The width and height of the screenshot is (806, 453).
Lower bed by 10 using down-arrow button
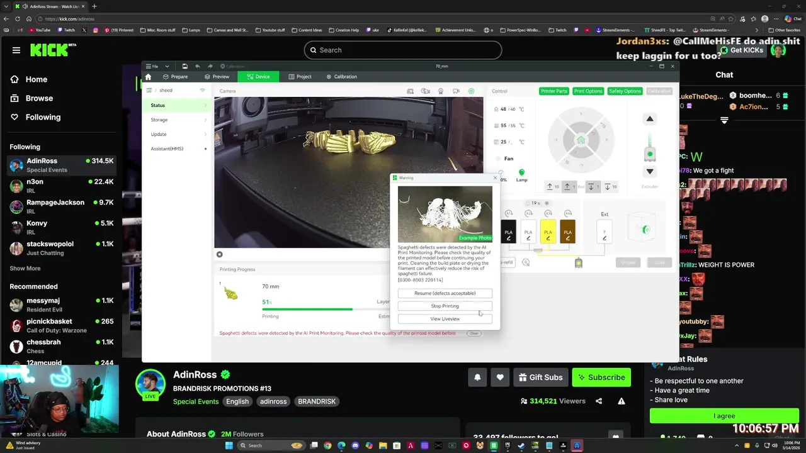[x=611, y=187]
